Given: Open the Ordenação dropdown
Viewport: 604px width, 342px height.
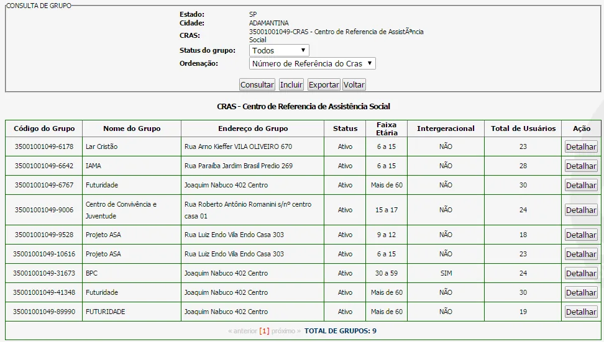Looking at the screenshot, I should tap(312, 63).
